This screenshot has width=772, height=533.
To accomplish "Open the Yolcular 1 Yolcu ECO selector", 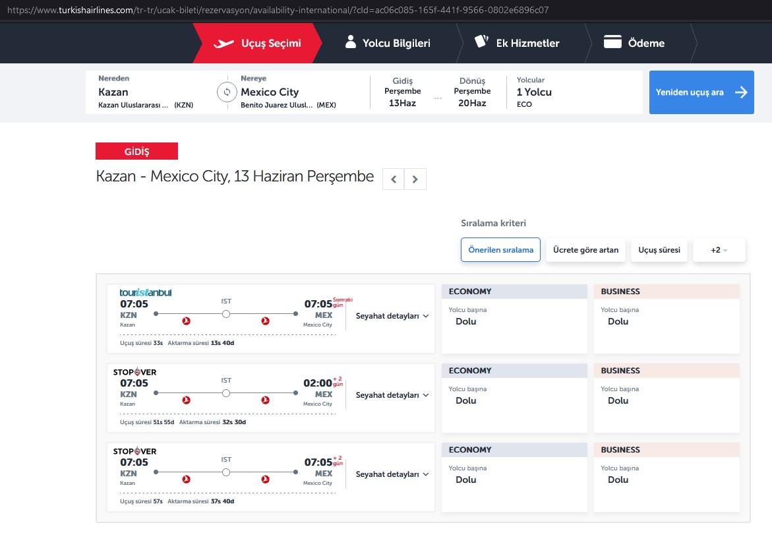I will click(x=534, y=92).
